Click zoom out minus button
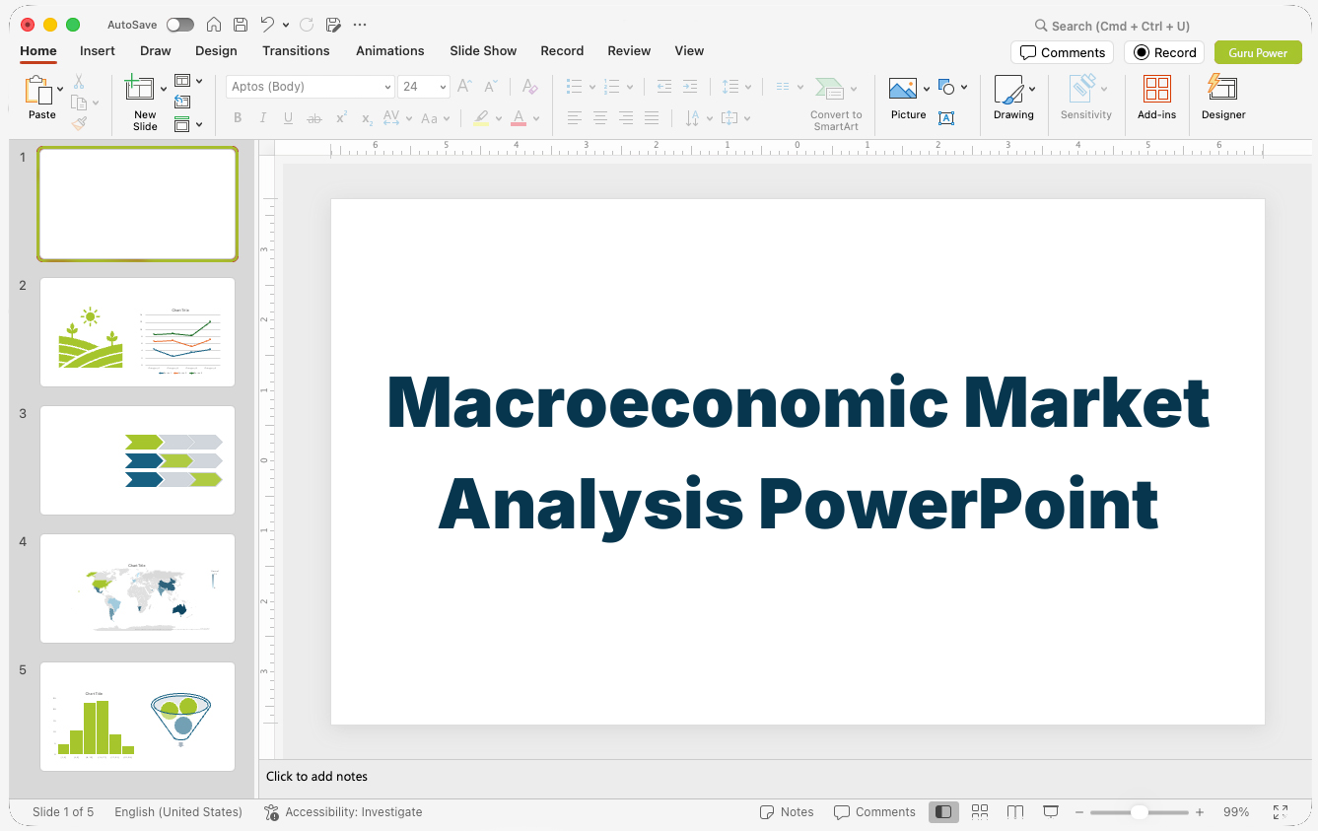 pyautogui.click(x=1079, y=812)
